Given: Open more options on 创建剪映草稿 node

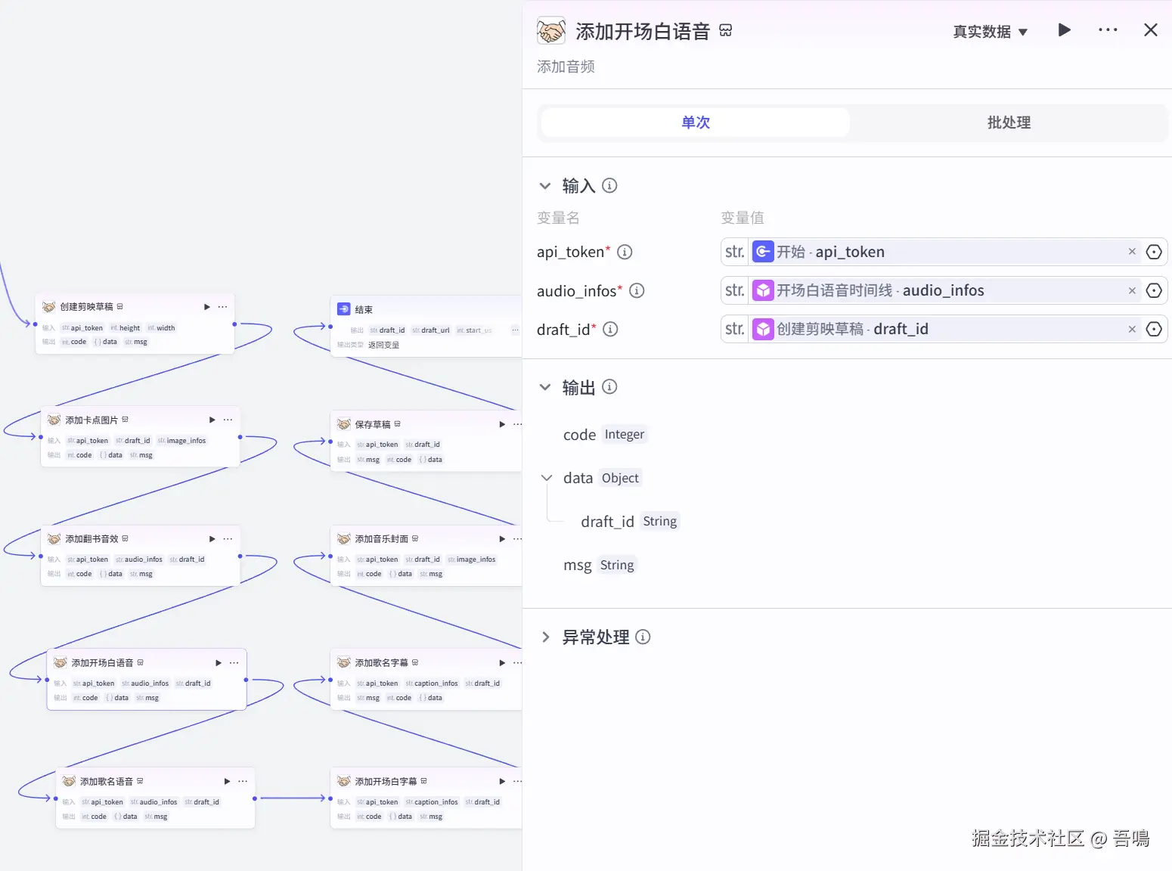Looking at the screenshot, I should pyautogui.click(x=222, y=307).
